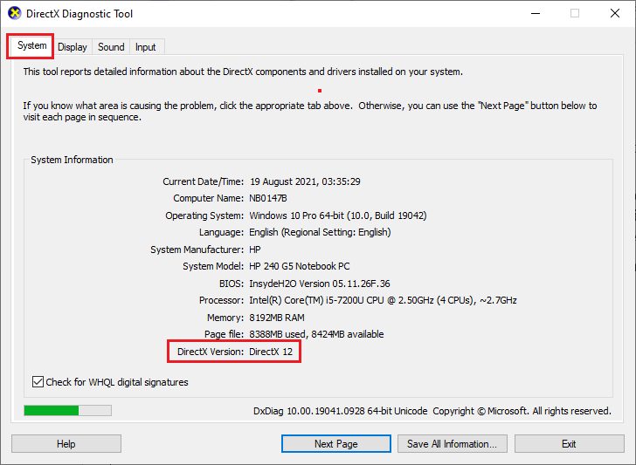
Task: Maximize the DirectX Diagnostic Tool window
Action: coord(575,13)
